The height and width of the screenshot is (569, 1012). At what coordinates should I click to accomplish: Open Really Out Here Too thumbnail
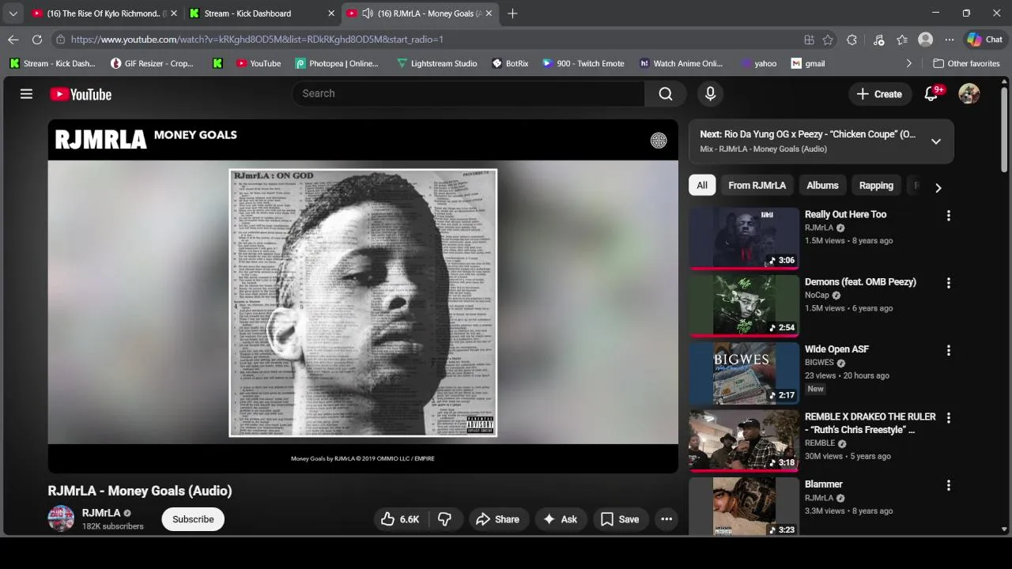[744, 238]
